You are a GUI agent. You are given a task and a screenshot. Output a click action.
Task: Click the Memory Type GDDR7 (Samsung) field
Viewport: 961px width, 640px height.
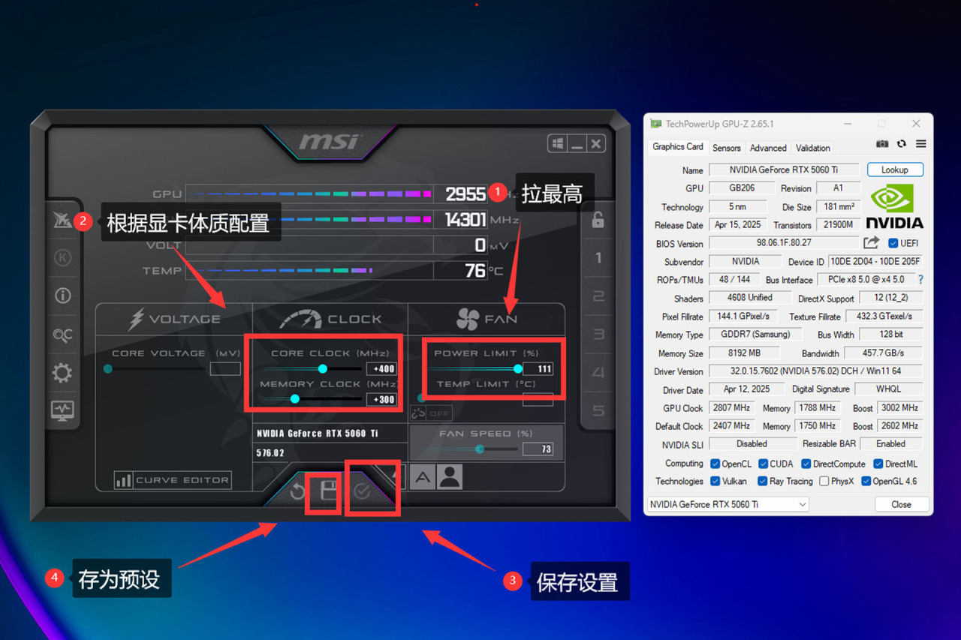pos(755,335)
